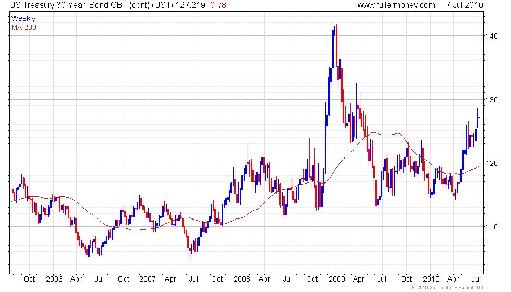This screenshot has height=292, width=511.
Task: Click the 120 price axis label
Action: click(x=492, y=163)
